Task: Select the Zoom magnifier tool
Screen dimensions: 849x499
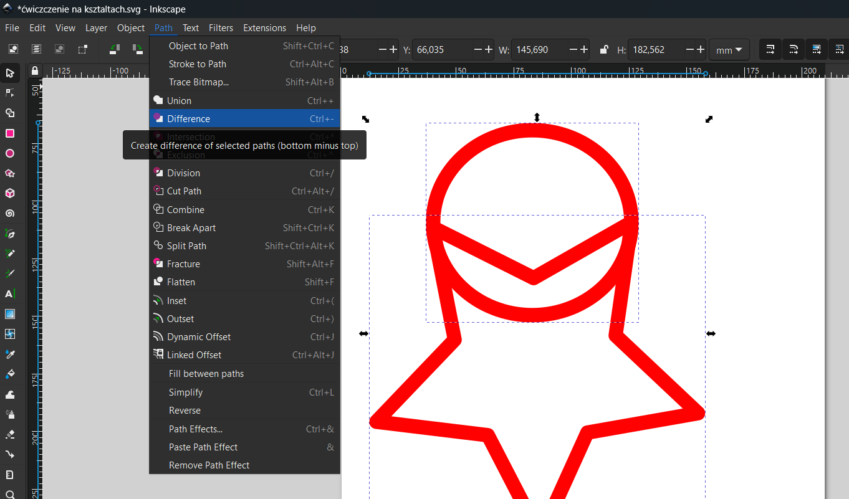Action: click(10, 494)
